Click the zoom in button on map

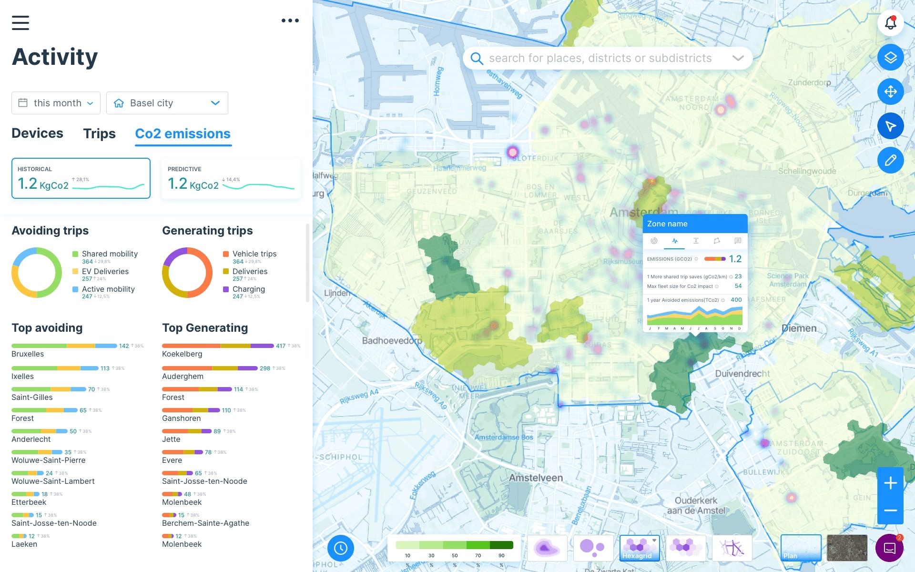891,482
